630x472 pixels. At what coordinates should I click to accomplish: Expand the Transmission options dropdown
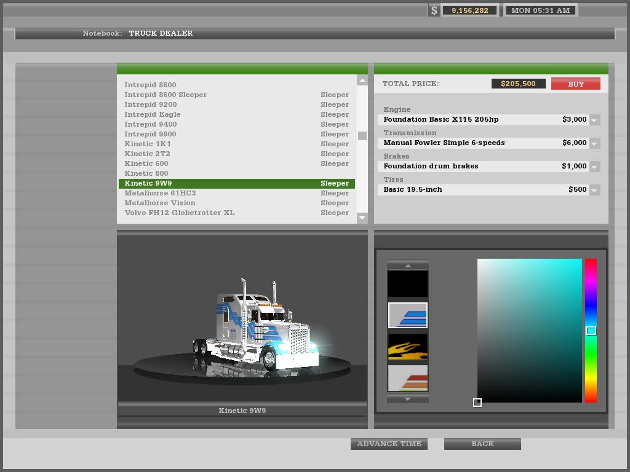point(594,143)
